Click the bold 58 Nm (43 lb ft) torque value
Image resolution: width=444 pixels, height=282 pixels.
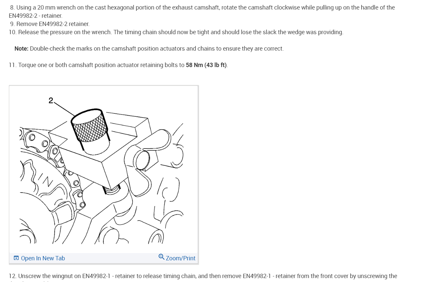click(x=206, y=65)
